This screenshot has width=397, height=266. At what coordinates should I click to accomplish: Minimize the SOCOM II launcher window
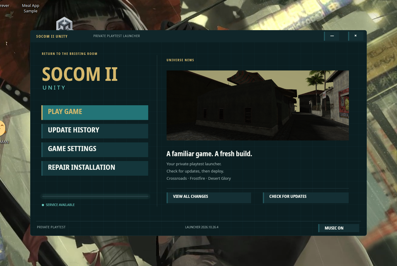click(x=332, y=36)
